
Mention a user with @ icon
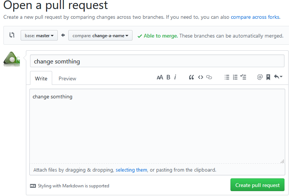pos(260,77)
